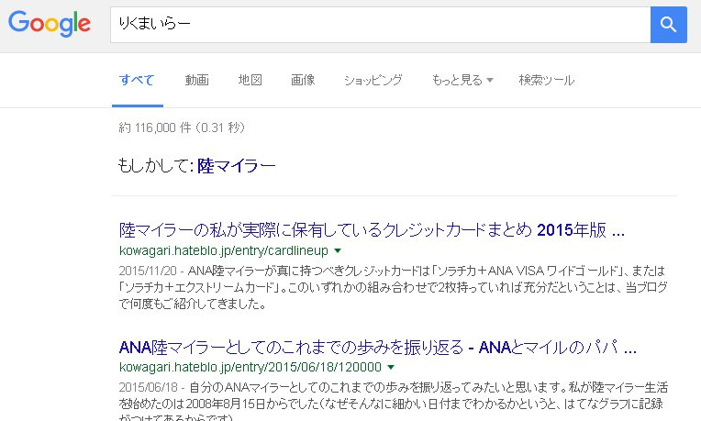Switch to the 地図 tab
701x421 pixels.
coord(250,80)
